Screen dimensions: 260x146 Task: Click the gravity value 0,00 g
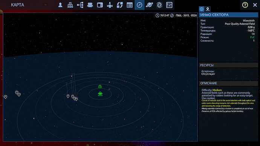click(251, 27)
